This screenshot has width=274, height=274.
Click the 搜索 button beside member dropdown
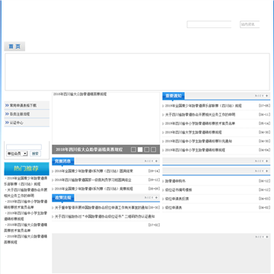pos(35,154)
